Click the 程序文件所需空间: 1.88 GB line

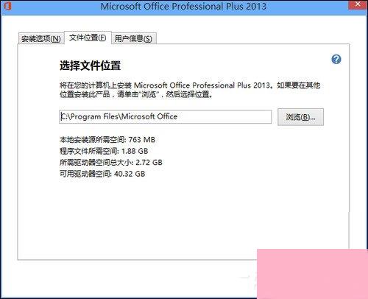104,151
